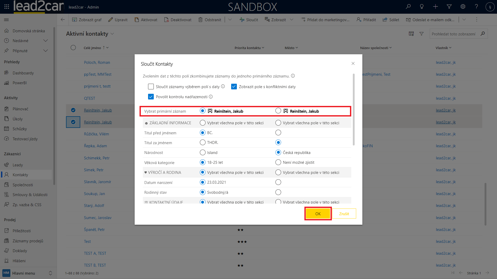Open the Zobrazit dropdown arrow in toolbar
This screenshot has width=497, height=279.
[x=292, y=20]
